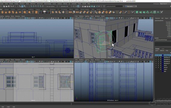The height and width of the screenshot is (108, 171).
Task: Open the Mesh Display menu
Action: pos(48,4)
